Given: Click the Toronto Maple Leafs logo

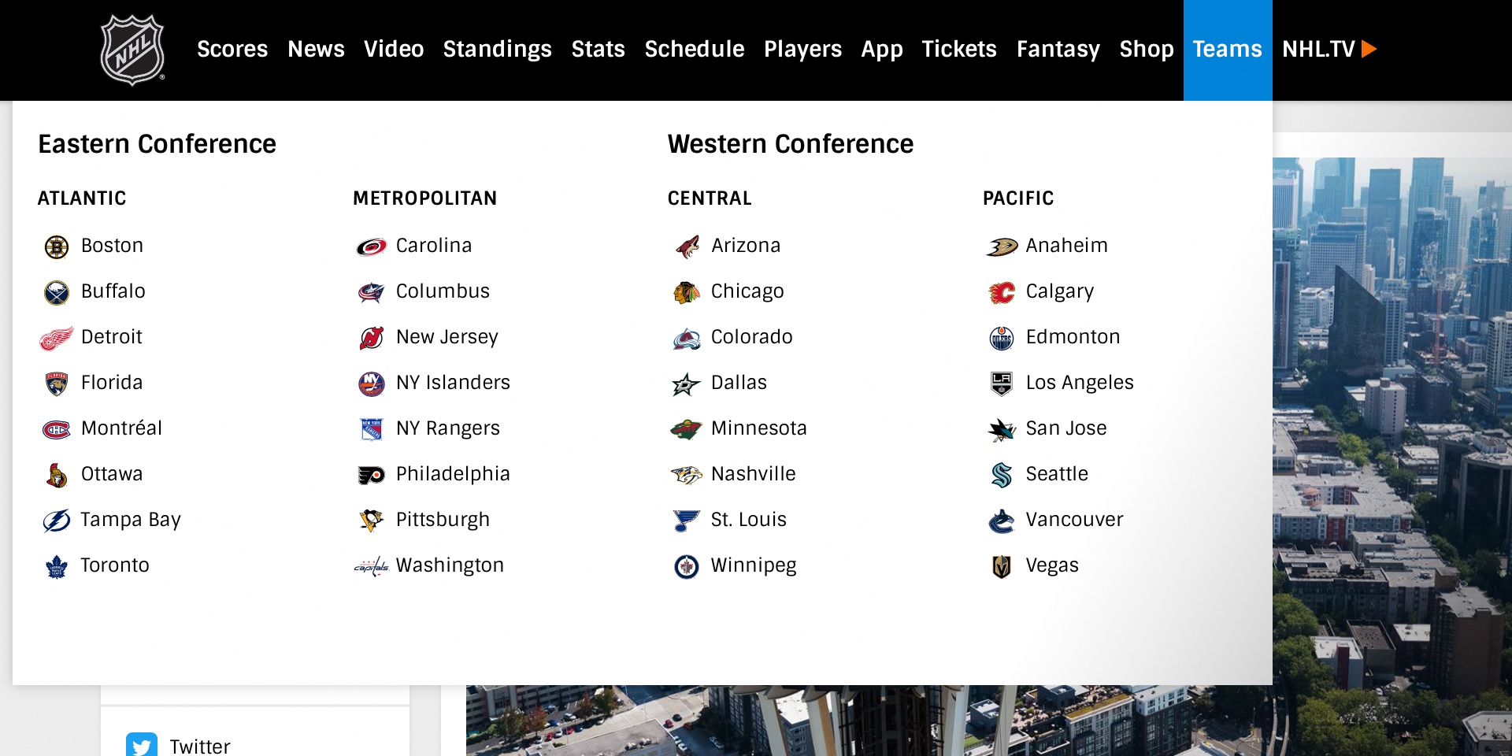Looking at the screenshot, I should point(57,566).
